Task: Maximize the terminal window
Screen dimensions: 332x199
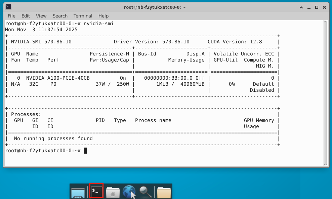Action: click(316, 7)
